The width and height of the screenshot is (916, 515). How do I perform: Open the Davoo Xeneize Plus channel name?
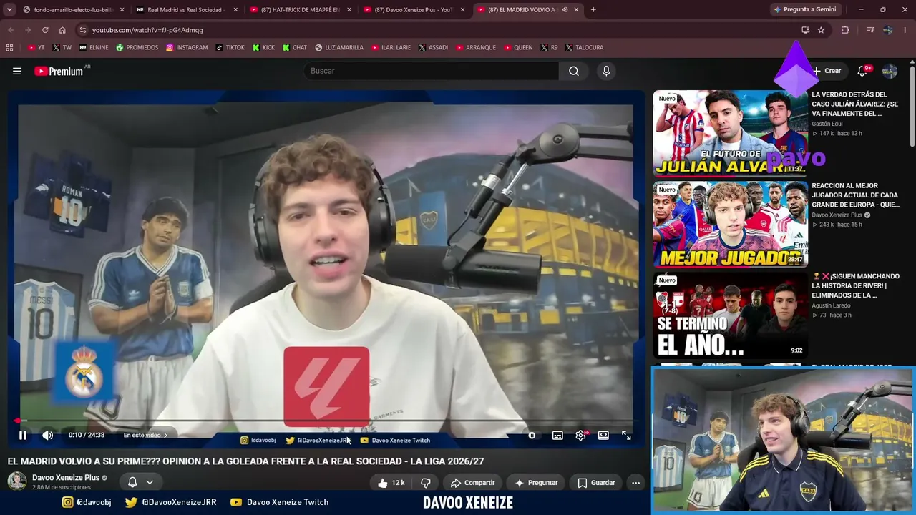pos(66,477)
